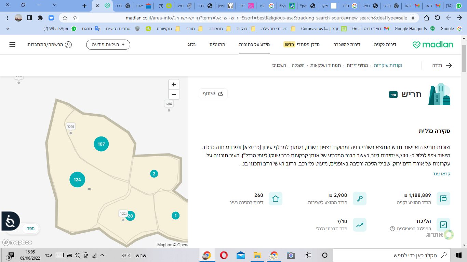Image resolution: width=467 pixels, height=262 pixels.
Task: Click the help icon beside המפלגה הפופולרית
Action: click(x=392, y=229)
